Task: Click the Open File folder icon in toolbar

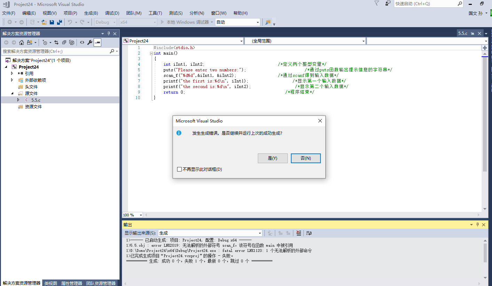Action: [44, 22]
